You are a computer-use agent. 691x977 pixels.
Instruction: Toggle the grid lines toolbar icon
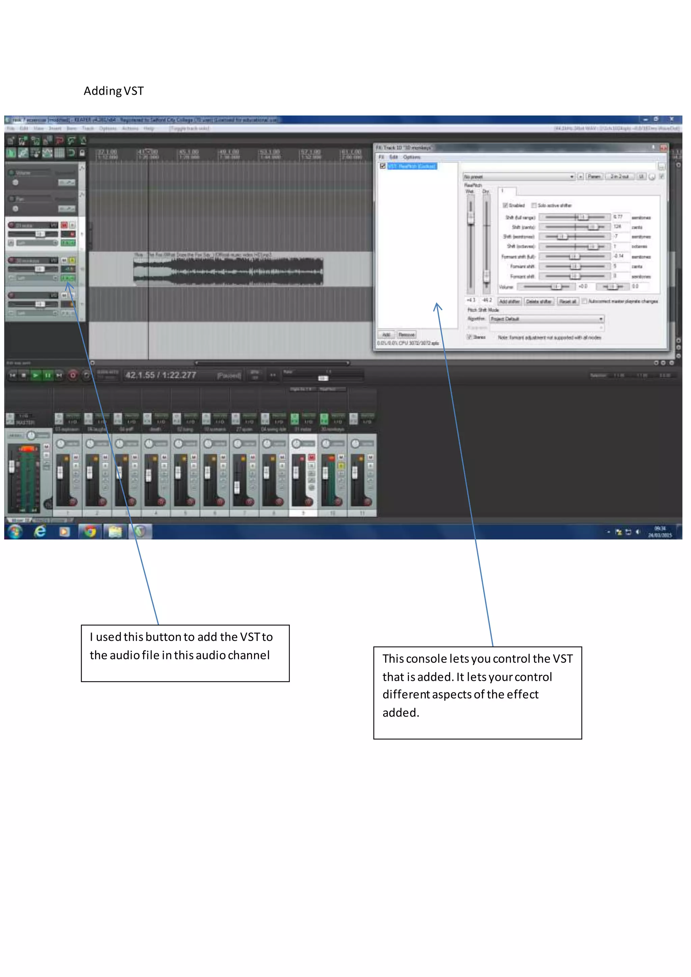pyautogui.click(x=60, y=153)
